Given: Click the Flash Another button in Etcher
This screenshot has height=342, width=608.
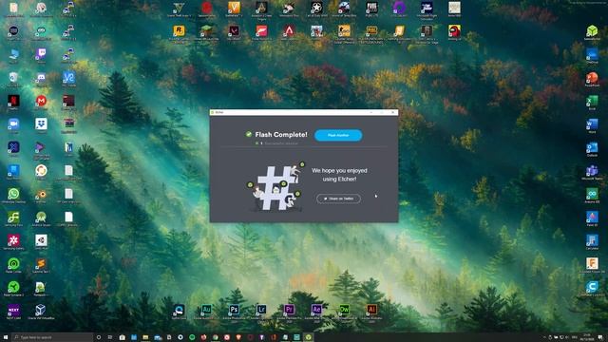Looking at the screenshot, I should coord(338,135).
